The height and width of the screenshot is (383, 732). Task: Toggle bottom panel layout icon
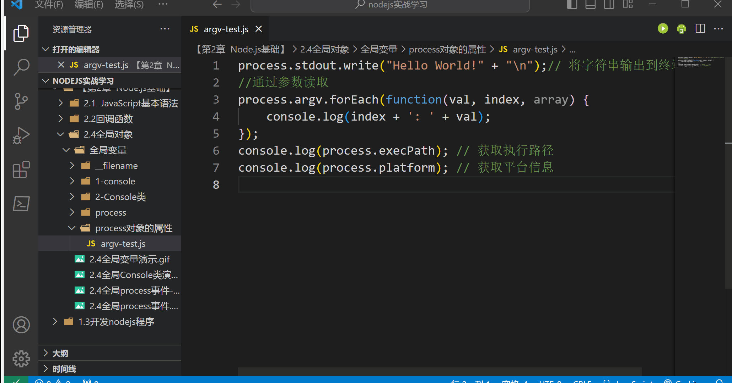click(590, 4)
